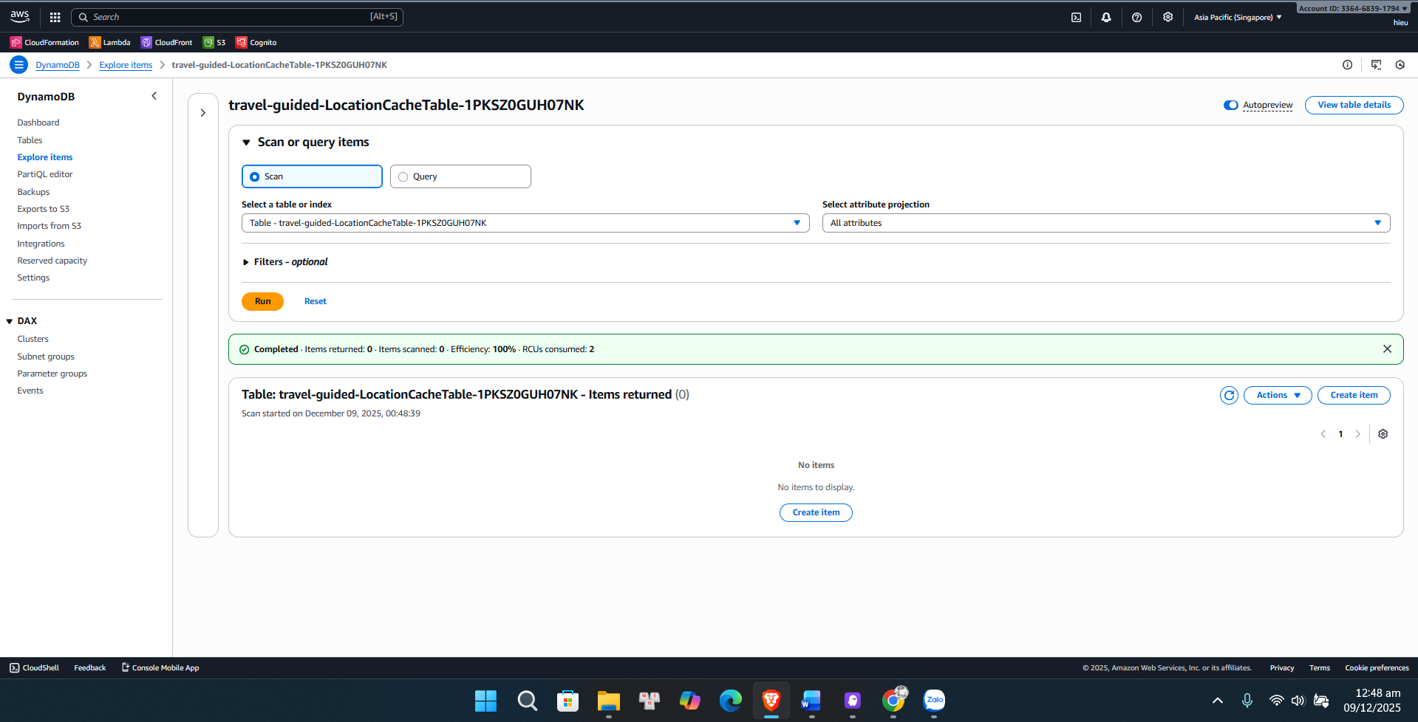
Task: Dismiss the Completed scan status banner
Action: [1387, 349]
